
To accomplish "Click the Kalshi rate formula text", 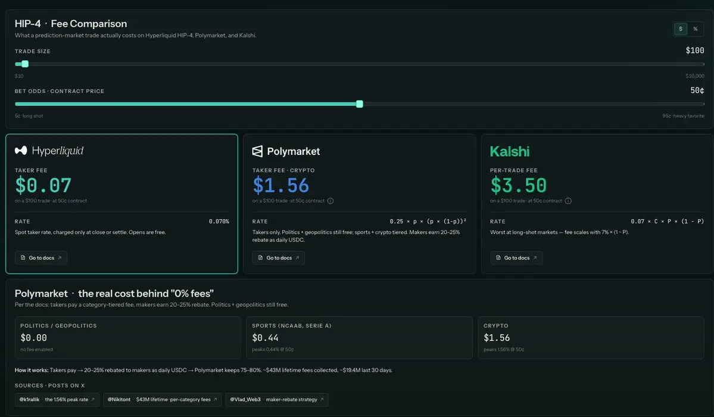I will click(x=667, y=222).
